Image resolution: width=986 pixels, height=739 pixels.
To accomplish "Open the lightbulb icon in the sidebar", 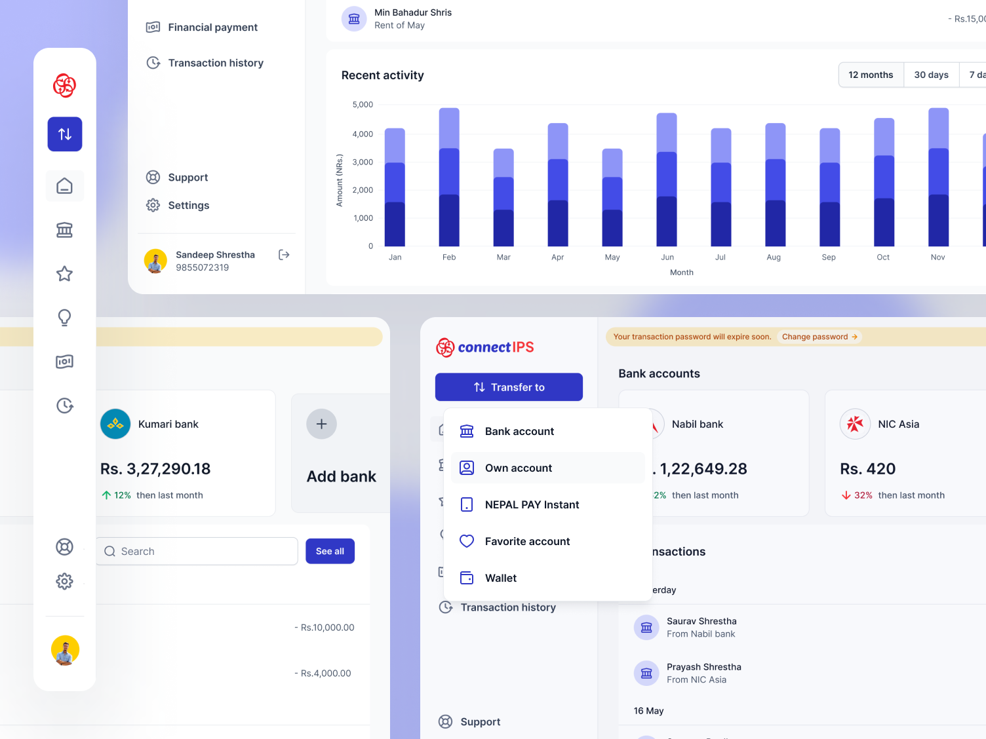I will point(64,318).
